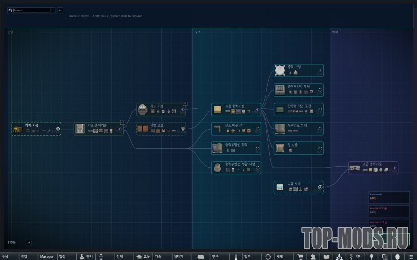This screenshot has width=417, height=260.
Task: Open the Manager tab in bottom bar
Action: (x=47, y=257)
